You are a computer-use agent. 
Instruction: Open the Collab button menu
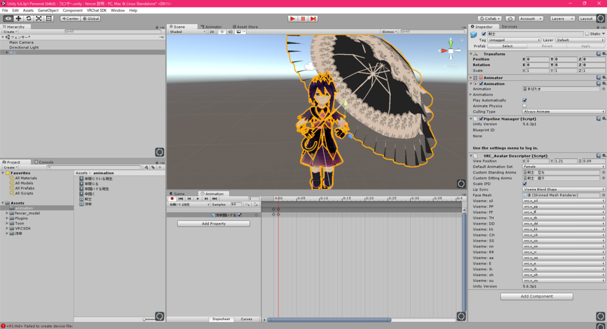tap(490, 18)
